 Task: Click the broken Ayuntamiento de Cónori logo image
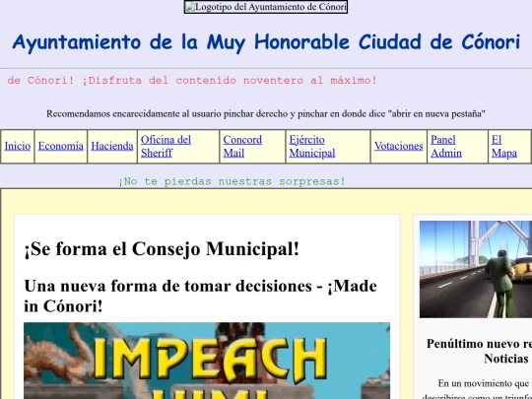(x=266, y=7)
